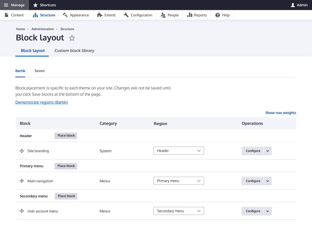This screenshot has height=230, width=312.
Task: Open the Region dropdown for Site branding
Action: (179, 151)
